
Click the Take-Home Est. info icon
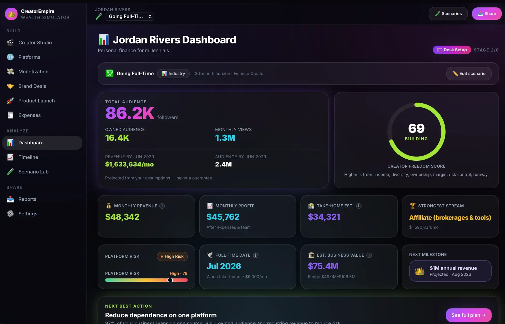pyautogui.click(x=358, y=206)
